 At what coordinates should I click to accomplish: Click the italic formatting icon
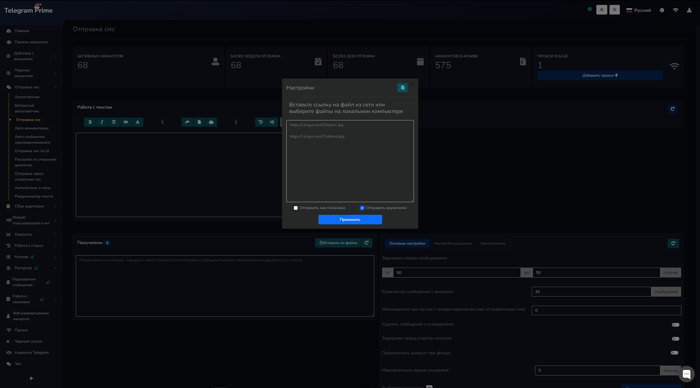pos(102,122)
